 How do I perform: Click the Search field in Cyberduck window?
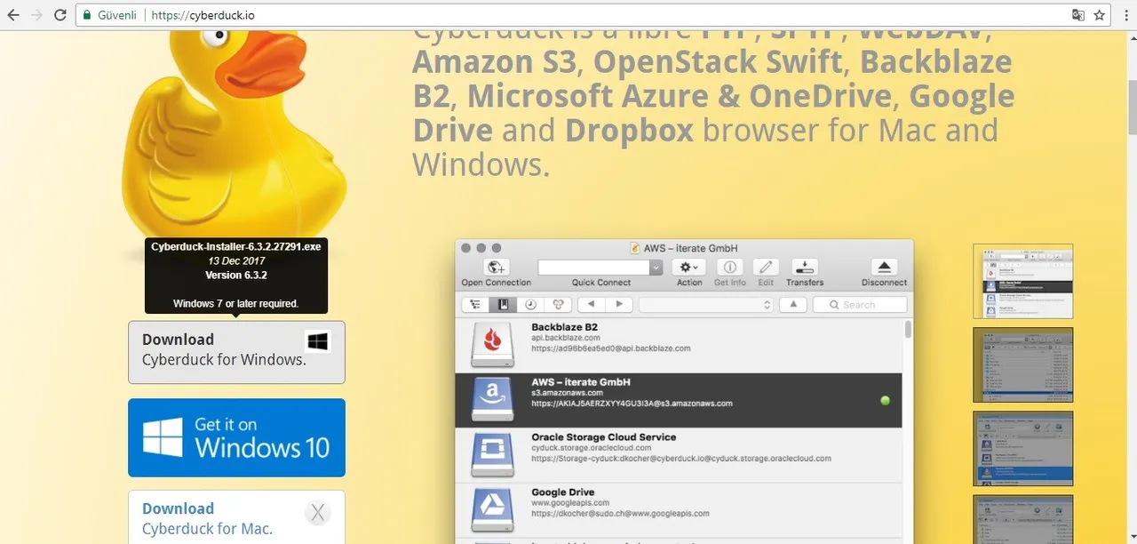[860, 304]
